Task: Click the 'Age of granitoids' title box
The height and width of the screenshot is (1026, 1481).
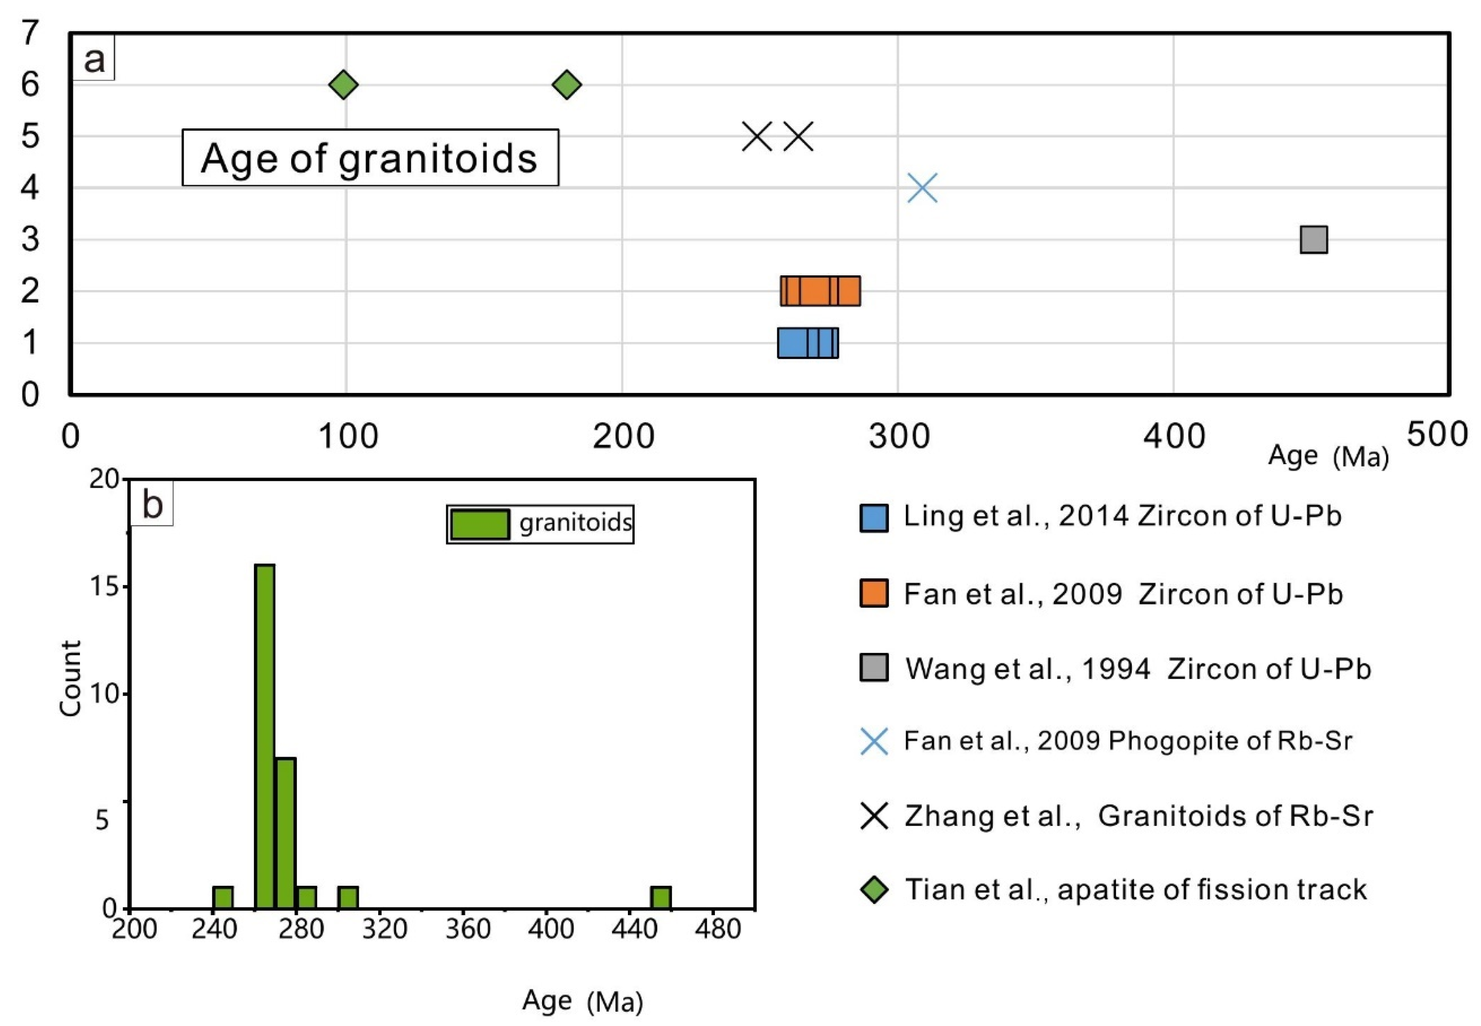Action: coord(370,158)
